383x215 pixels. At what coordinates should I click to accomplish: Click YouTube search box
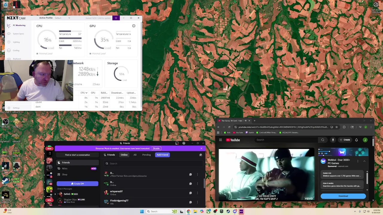click(286, 140)
